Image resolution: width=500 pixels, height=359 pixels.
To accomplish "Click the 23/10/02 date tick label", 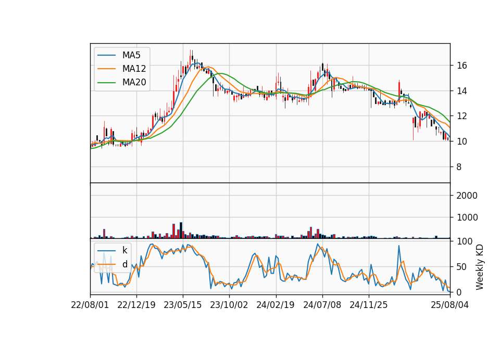I will (x=229, y=305).
